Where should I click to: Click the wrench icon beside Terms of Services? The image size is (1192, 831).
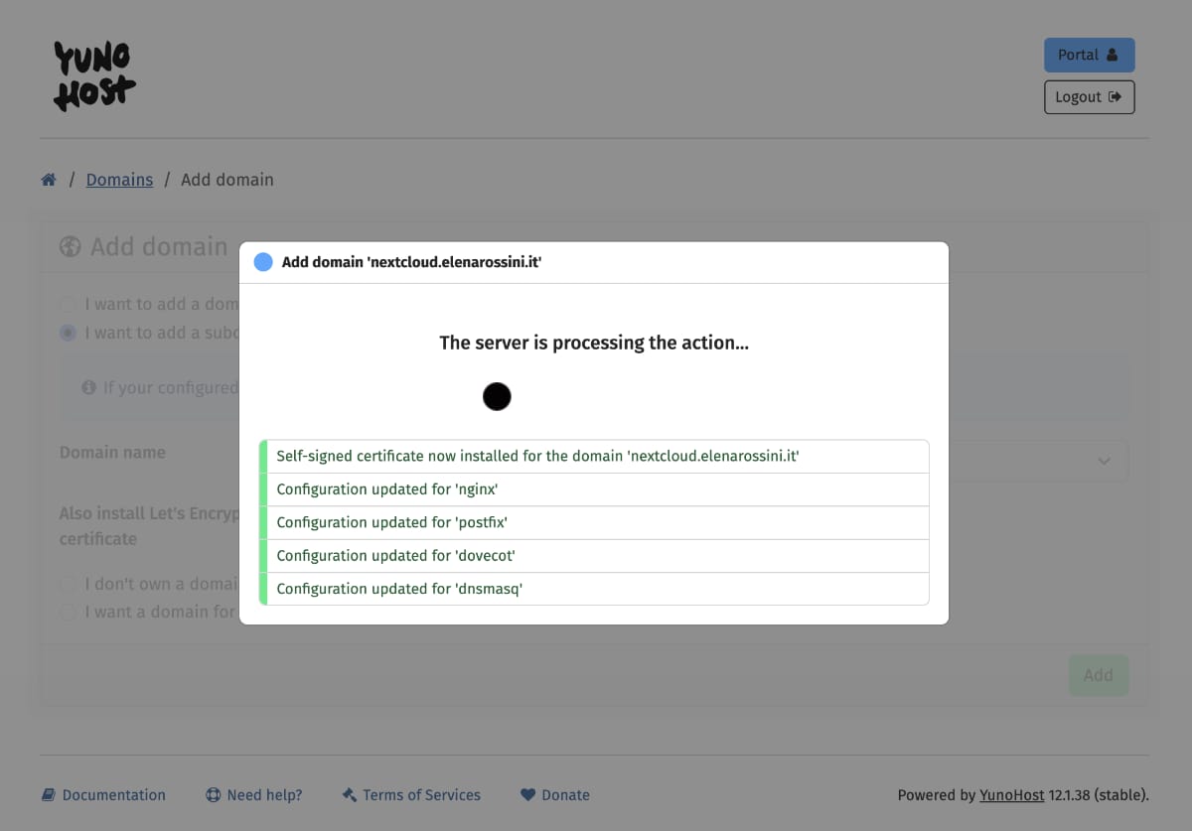tap(349, 794)
